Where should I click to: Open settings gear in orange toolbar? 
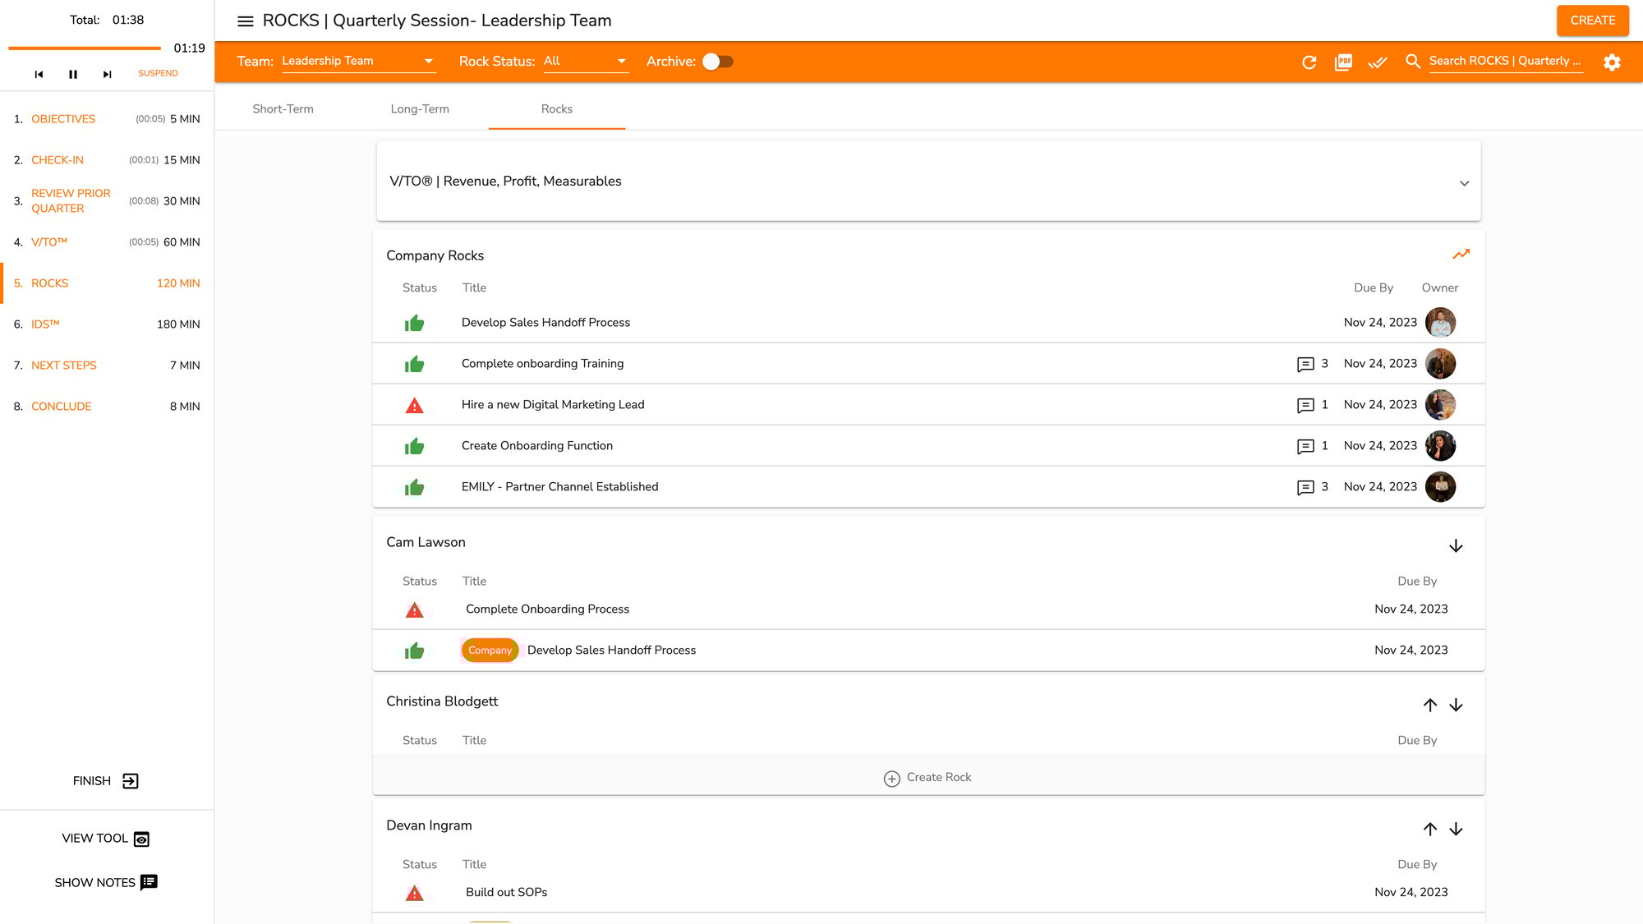pyautogui.click(x=1612, y=62)
